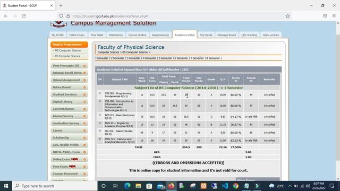
Task: Open View Messages (0) in sidebar
Action: pos(69,66)
